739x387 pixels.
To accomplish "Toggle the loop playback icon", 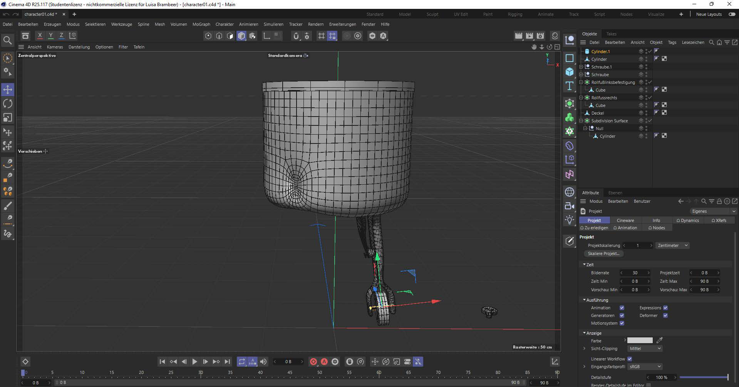I will [241, 362].
